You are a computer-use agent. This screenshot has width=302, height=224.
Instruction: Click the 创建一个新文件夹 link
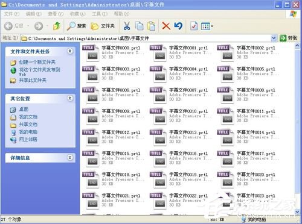[37, 62]
